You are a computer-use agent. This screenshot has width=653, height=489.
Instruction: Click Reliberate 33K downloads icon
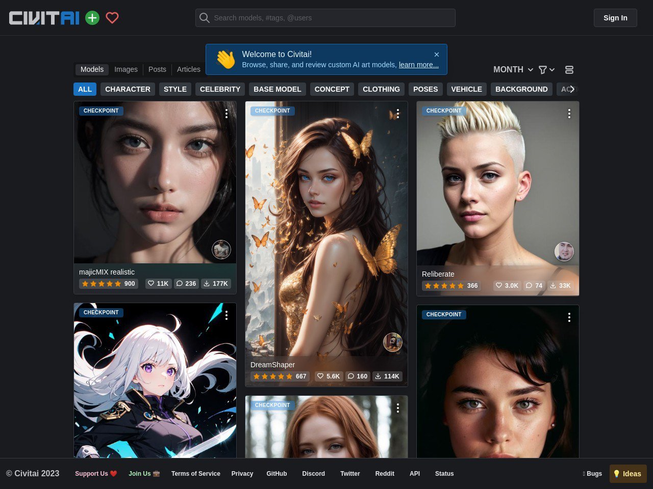(560, 286)
